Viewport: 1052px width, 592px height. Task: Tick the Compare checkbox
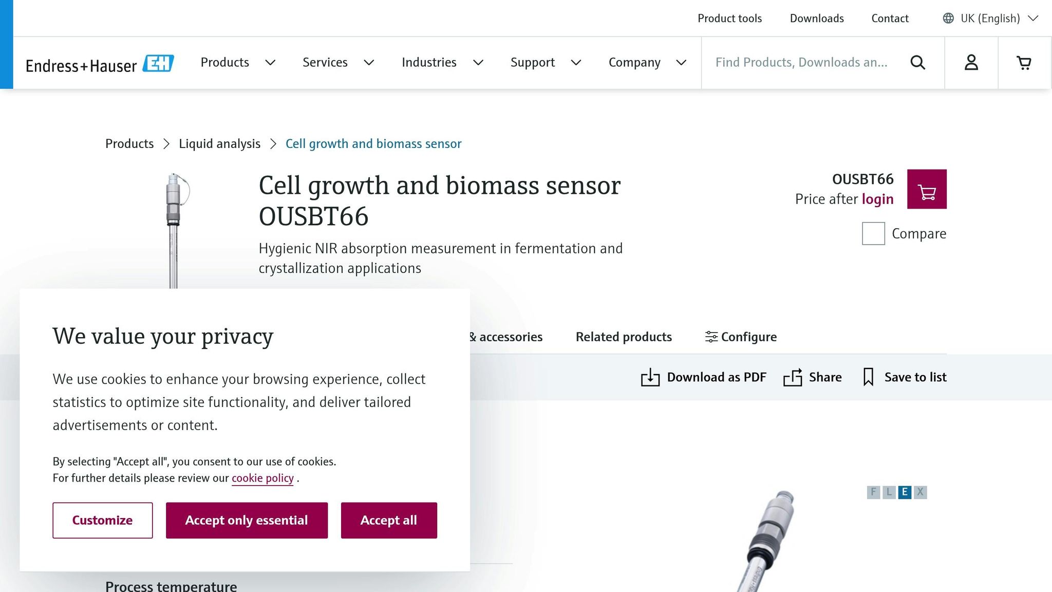click(x=873, y=233)
